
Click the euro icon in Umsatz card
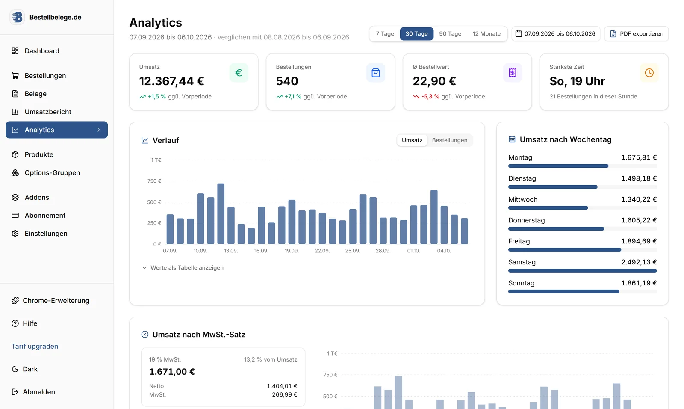[239, 73]
